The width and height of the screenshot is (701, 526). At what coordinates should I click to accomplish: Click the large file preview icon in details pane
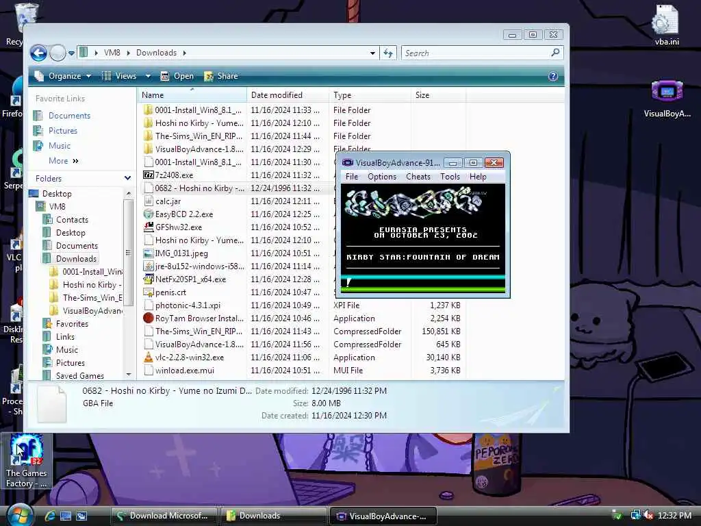(52, 404)
